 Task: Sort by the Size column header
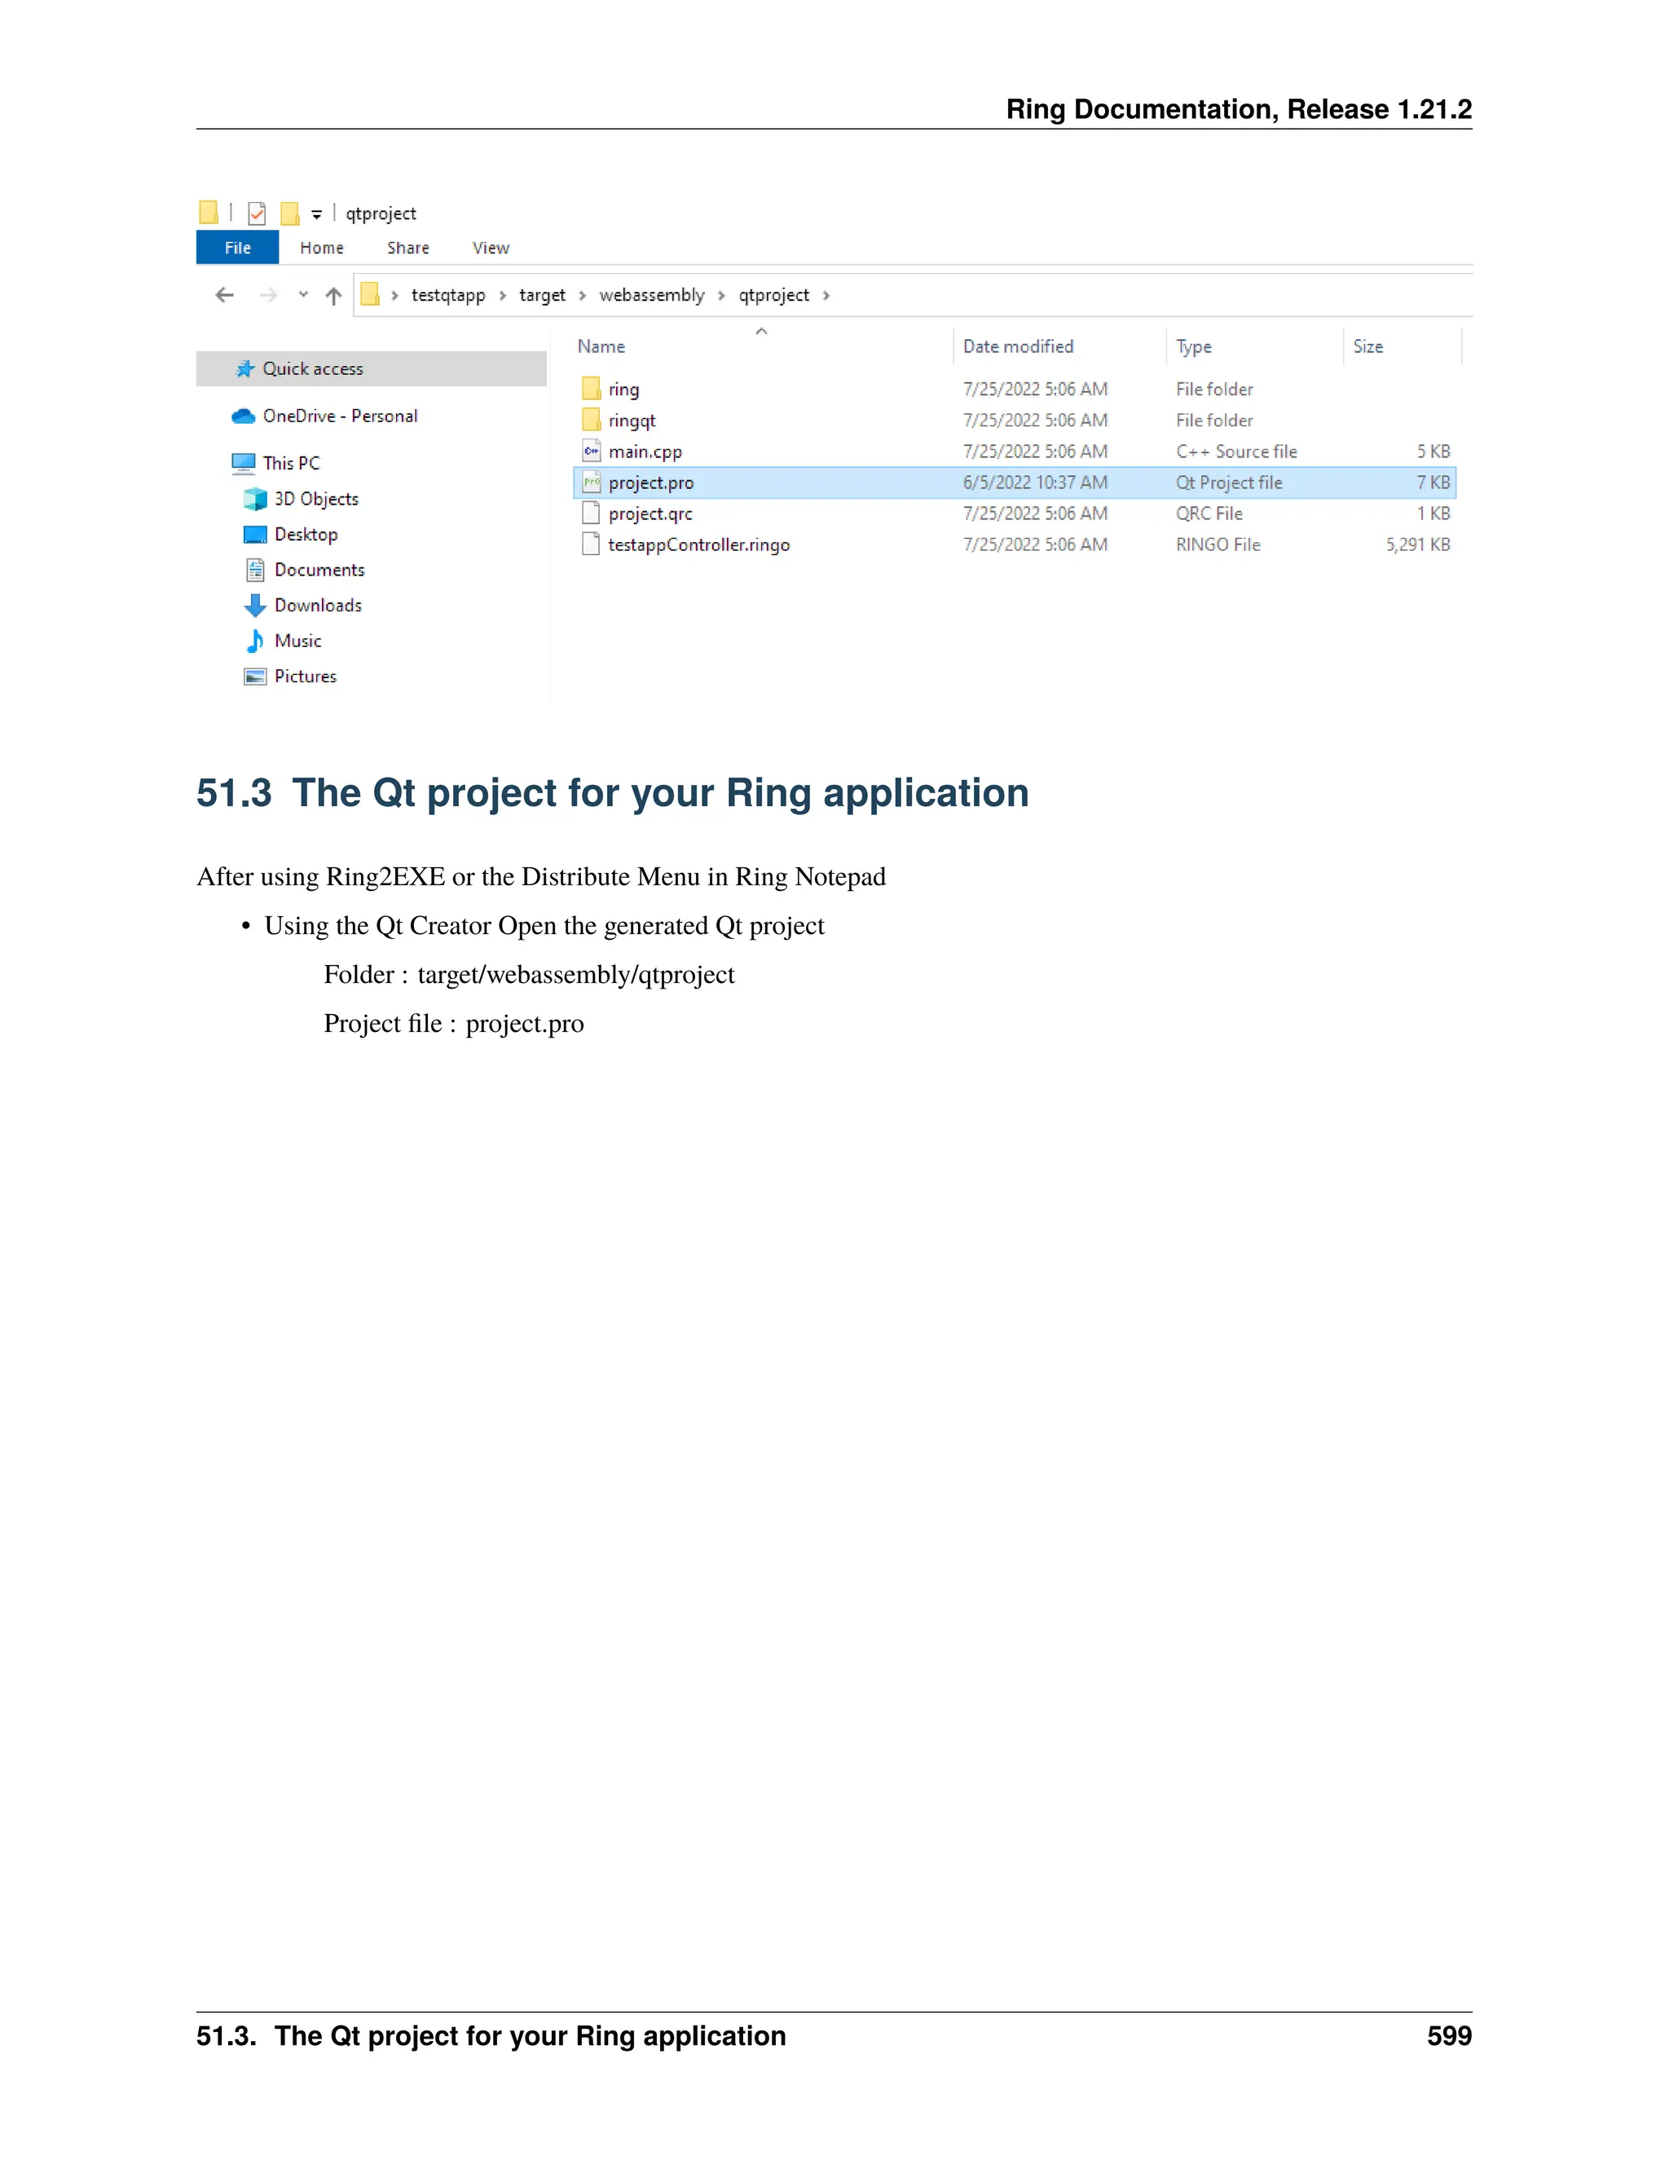pos(1367,346)
